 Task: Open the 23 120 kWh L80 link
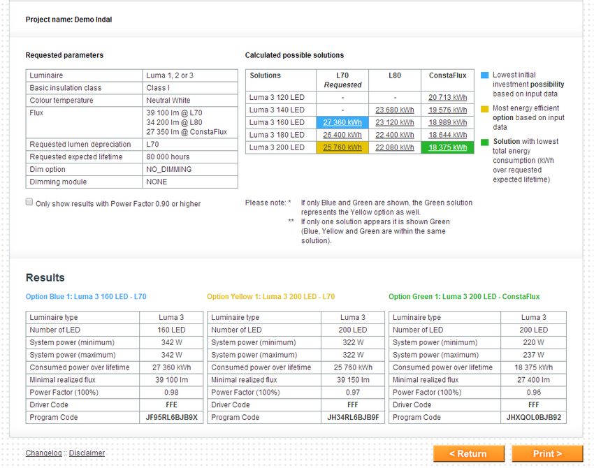coord(395,122)
